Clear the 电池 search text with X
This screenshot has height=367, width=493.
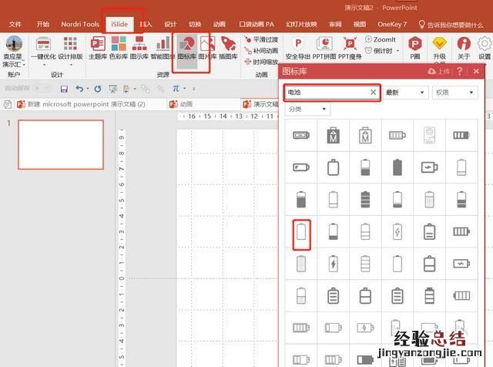(x=373, y=93)
